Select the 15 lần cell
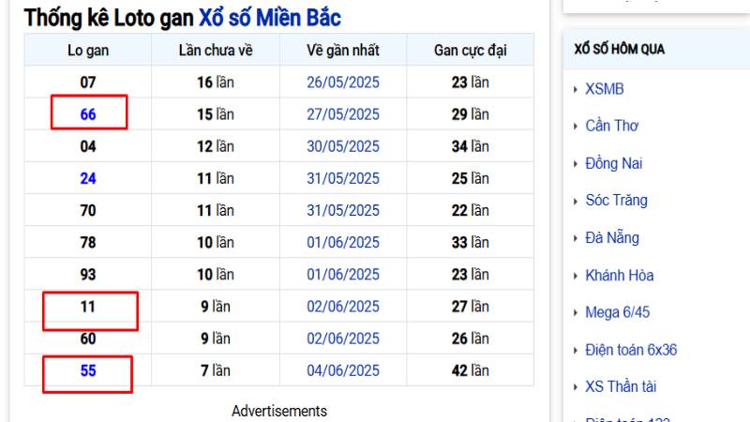Image resolution: width=750 pixels, height=422 pixels. point(216,114)
